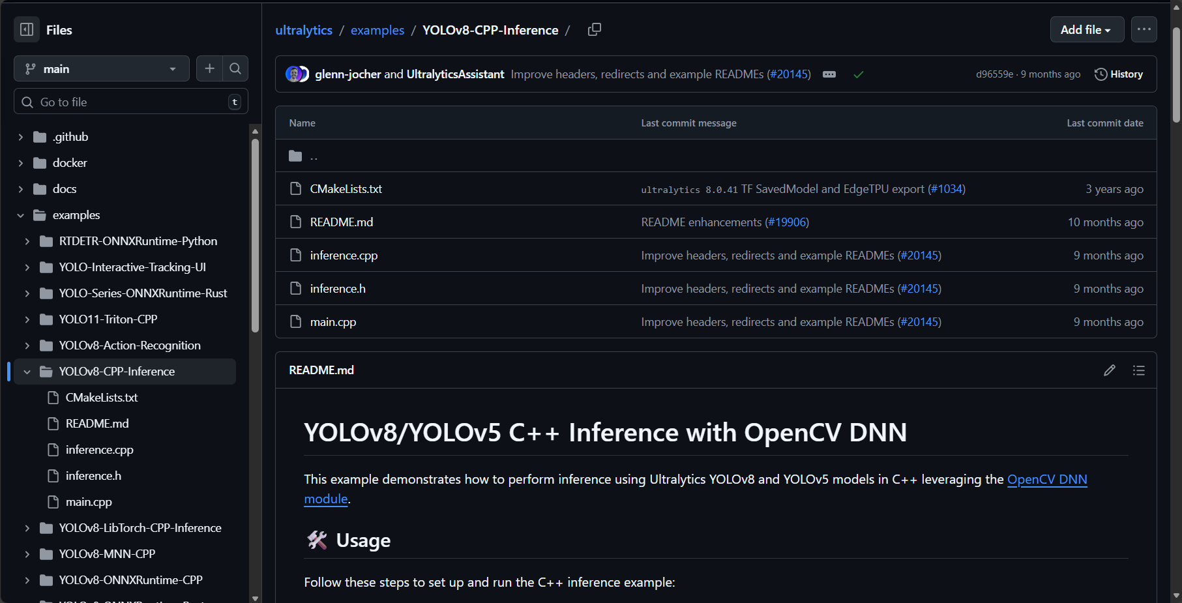Expand commit message details ellipsis
The width and height of the screenshot is (1182, 603).
pos(829,74)
